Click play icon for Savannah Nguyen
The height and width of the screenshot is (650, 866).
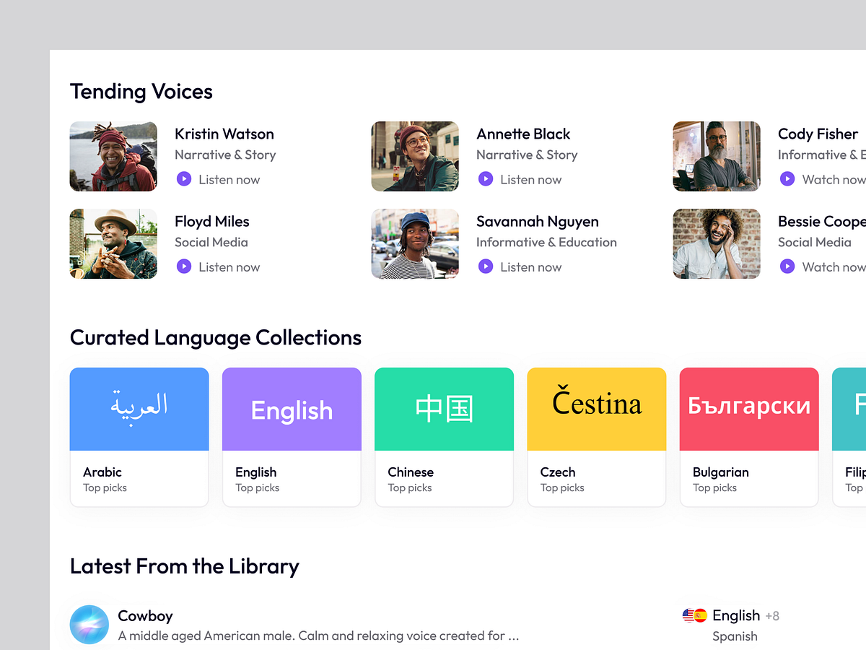pos(486,266)
